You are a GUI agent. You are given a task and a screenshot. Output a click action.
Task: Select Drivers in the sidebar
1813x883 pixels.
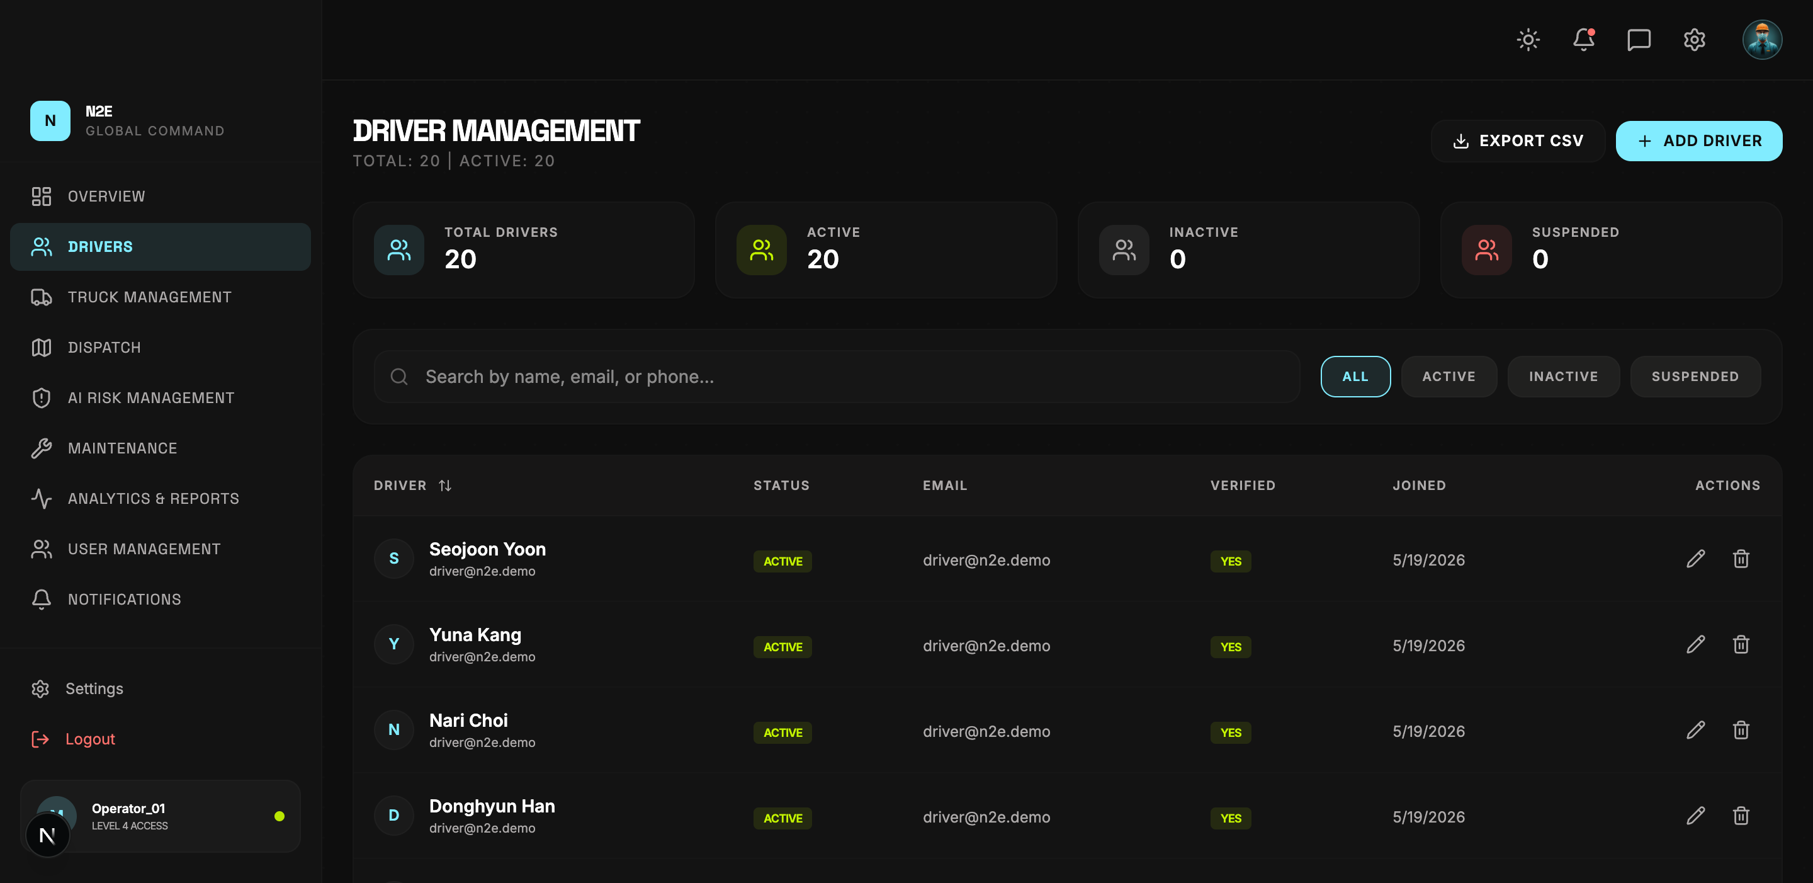tap(161, 246)
